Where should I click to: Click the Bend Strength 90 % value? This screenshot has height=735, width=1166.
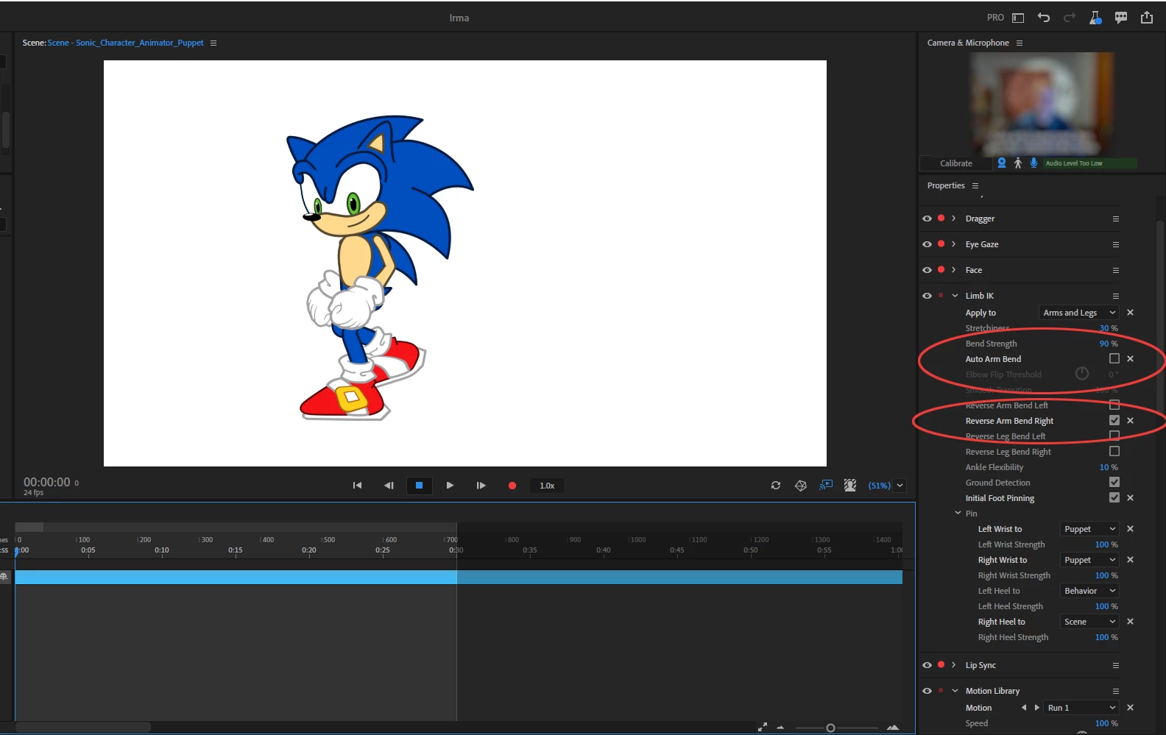(x=1108, y=344)
